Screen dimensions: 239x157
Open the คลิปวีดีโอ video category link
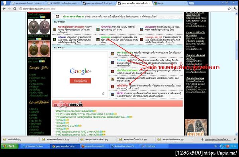[x=122, y=85]
